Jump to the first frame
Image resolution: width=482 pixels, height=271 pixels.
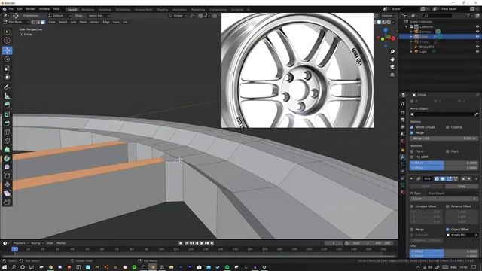pos(187,243)
